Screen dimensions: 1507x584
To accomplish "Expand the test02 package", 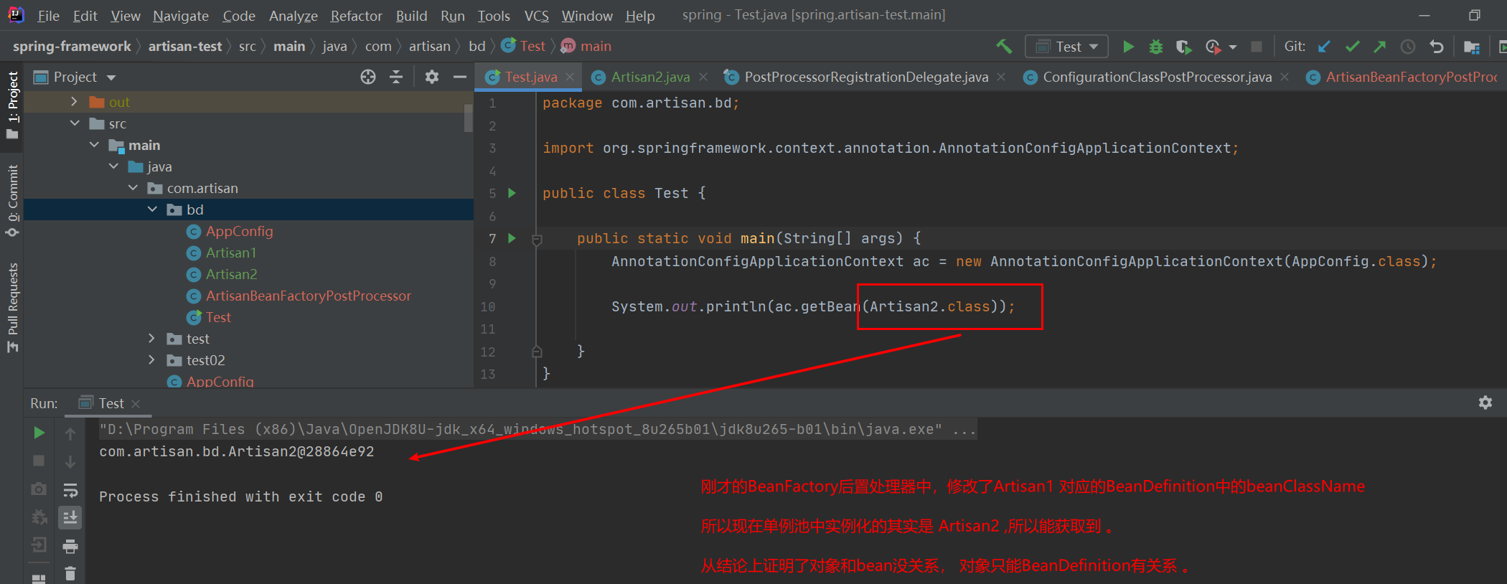I will [151, 360].
